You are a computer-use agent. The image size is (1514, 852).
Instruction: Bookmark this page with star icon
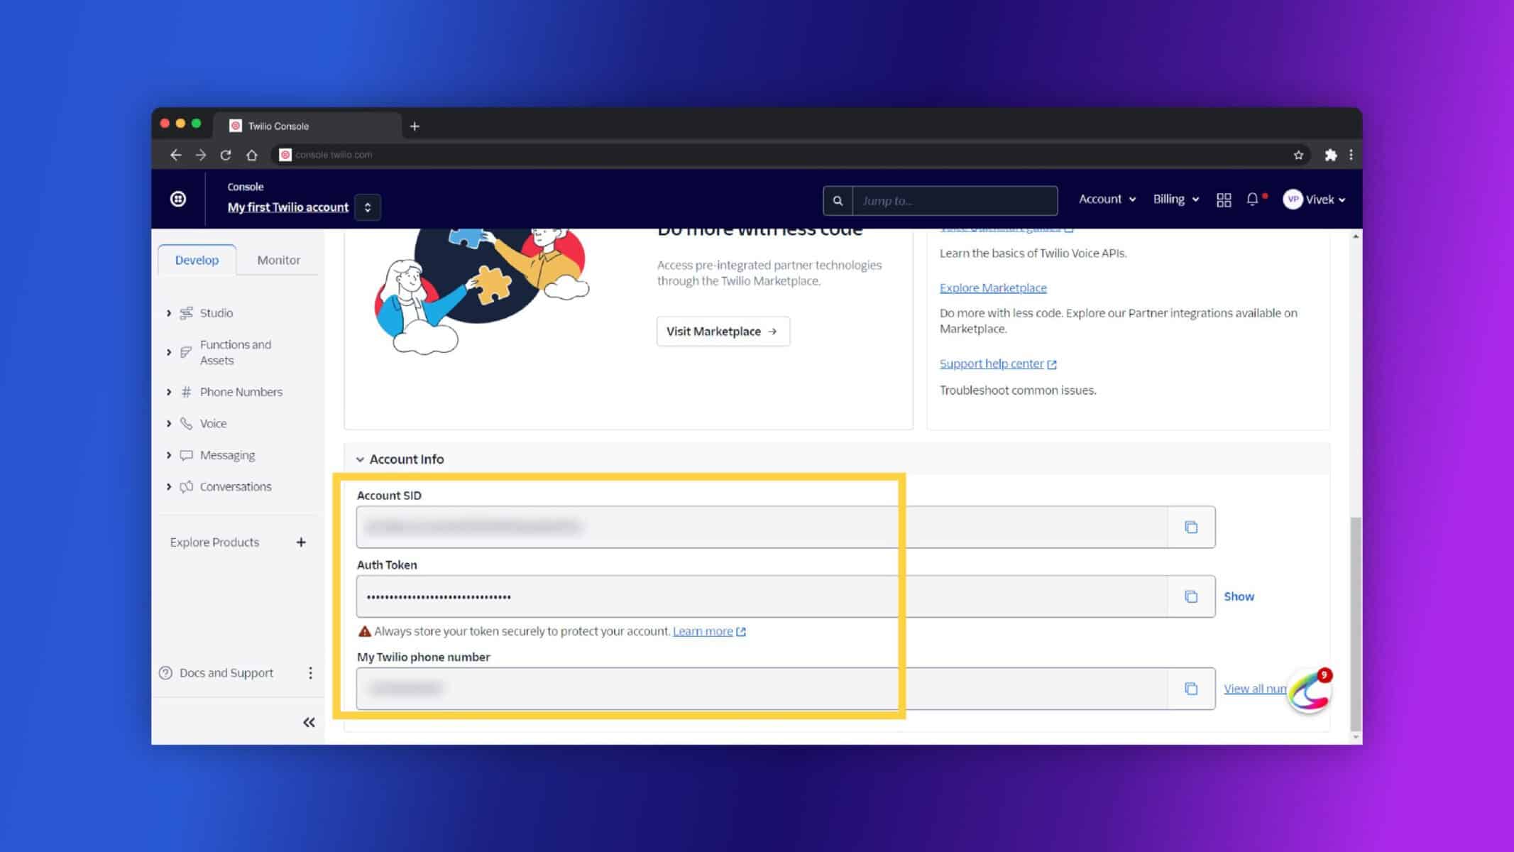point(1298,155)
